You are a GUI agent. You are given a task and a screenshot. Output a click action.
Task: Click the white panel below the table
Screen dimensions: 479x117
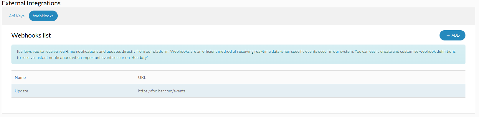tap(238, 106)
